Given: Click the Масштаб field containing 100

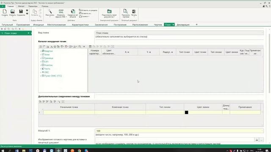Looking at the screenshot, I should click(x=180, y=131).
